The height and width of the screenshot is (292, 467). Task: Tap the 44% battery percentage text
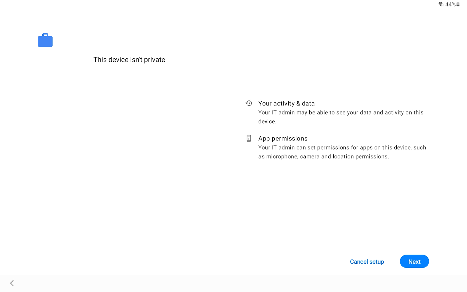[450, 4]
